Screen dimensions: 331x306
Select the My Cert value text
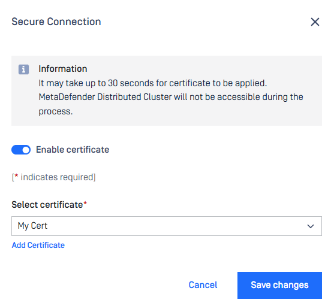click(x=32, y=226)
